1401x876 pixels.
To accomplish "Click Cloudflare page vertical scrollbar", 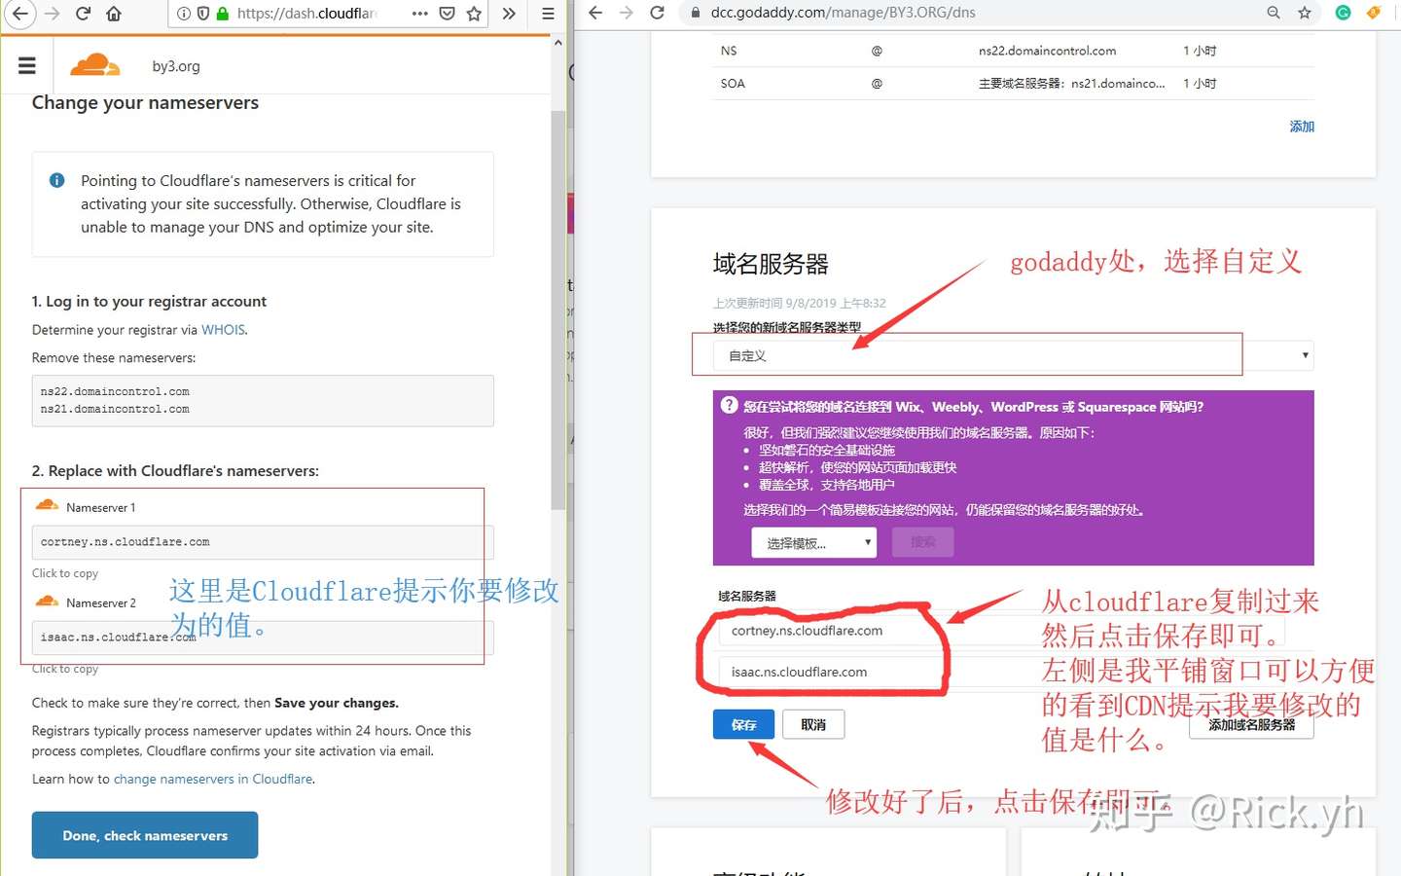I will [x=558, y=311].
